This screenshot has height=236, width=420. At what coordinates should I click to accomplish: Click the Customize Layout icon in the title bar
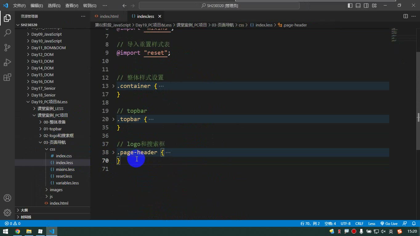[374, 6]
